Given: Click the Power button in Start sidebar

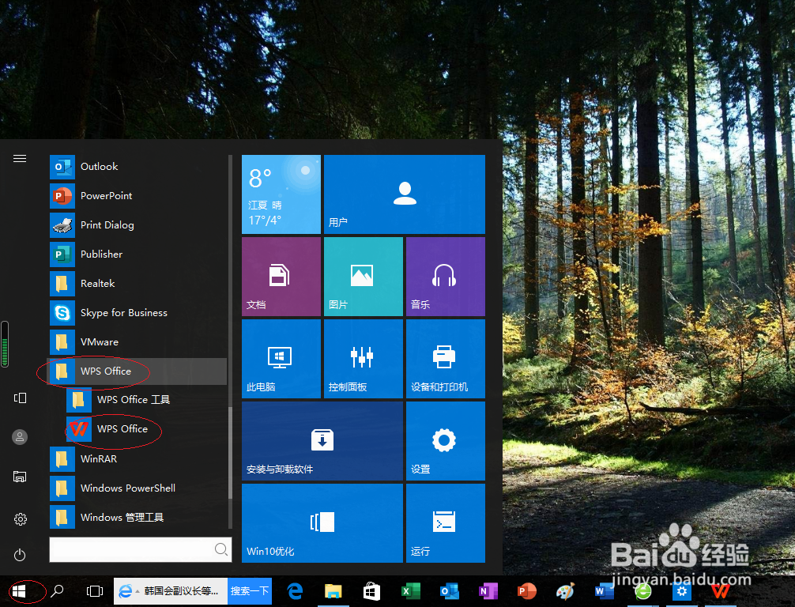Looking at the screenshot, I should [20, 556].
